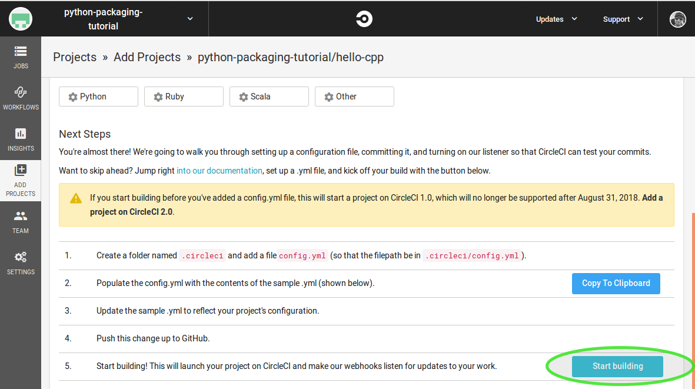Expand the python-packaging-tutorial project dropdown

click(189, 18)
